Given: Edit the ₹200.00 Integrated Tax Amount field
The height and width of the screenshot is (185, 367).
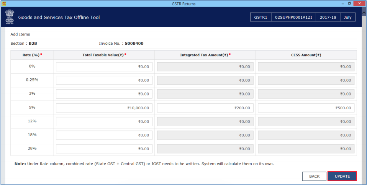Looking at the screenshot, I should click(x=205, y=108).
